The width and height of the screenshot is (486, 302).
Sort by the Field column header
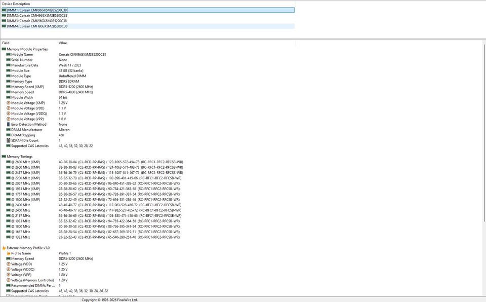tap(28, 43)
